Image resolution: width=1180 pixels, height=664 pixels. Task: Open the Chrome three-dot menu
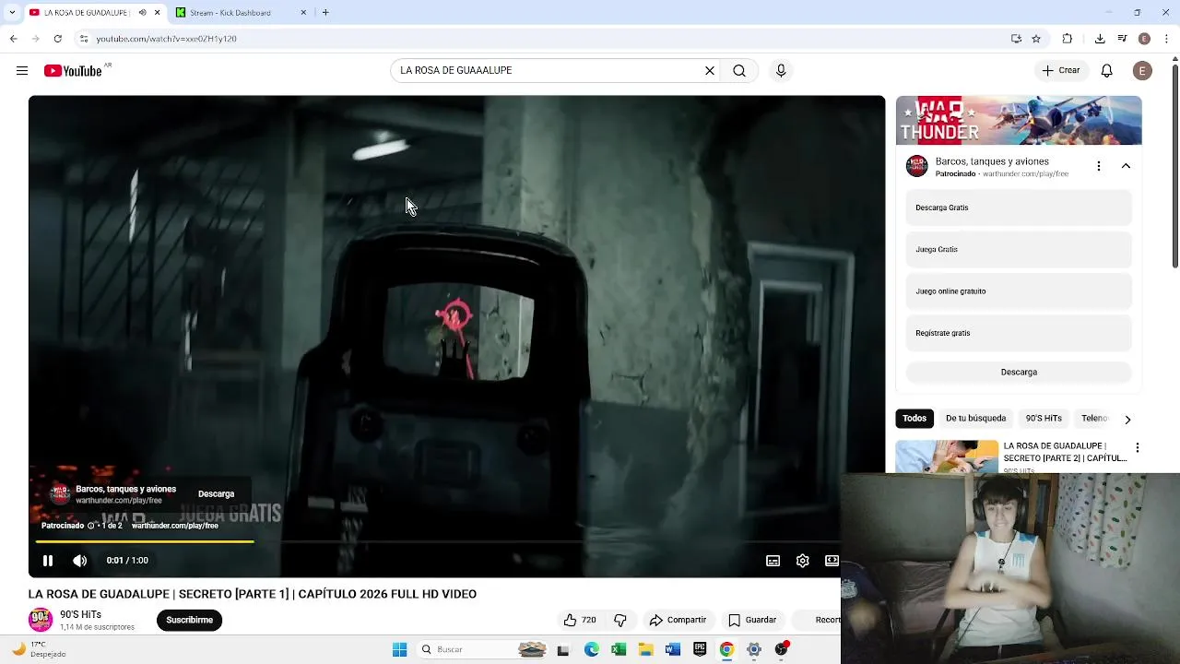pos(1167,39)
